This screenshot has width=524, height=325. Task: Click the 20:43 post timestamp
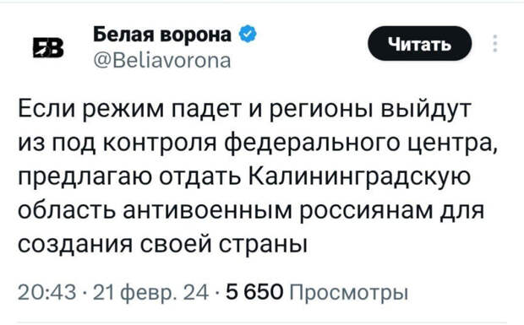[x=46, y=292]
